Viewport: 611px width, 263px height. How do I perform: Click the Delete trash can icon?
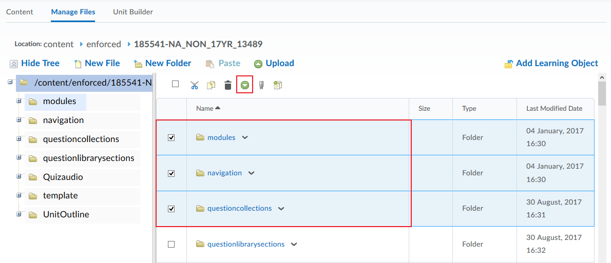pos(228,85)
